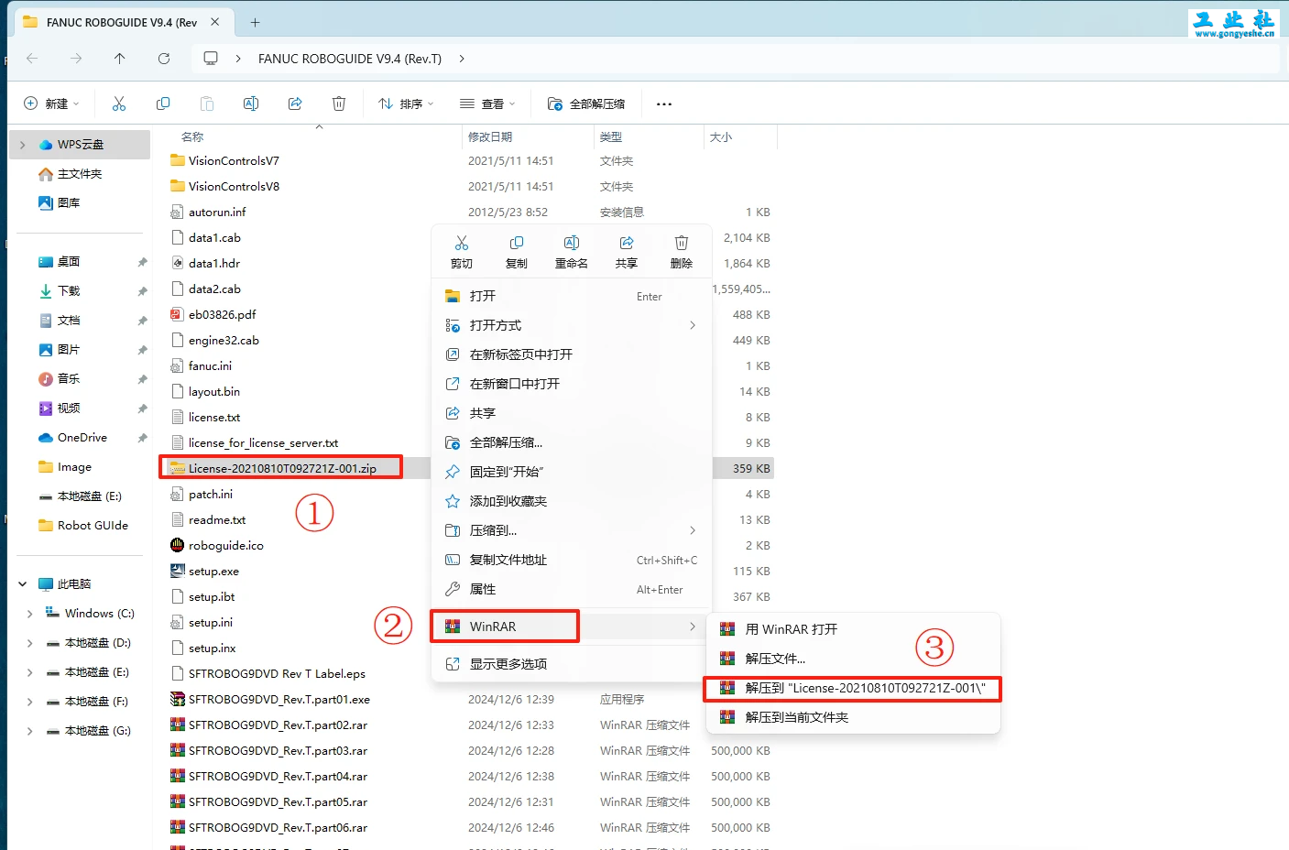Select the eb03826.pdf file

click(x=222, y=315)
